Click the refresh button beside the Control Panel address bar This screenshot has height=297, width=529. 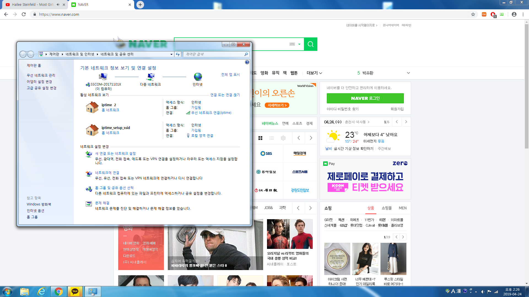click(178, 54)
